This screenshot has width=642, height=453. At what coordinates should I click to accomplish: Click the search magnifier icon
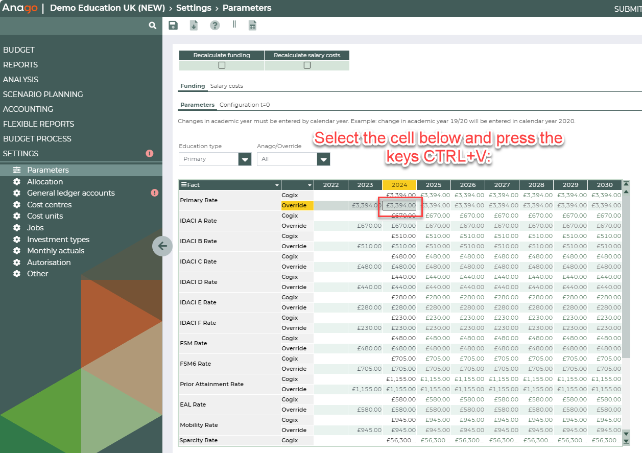152,25
